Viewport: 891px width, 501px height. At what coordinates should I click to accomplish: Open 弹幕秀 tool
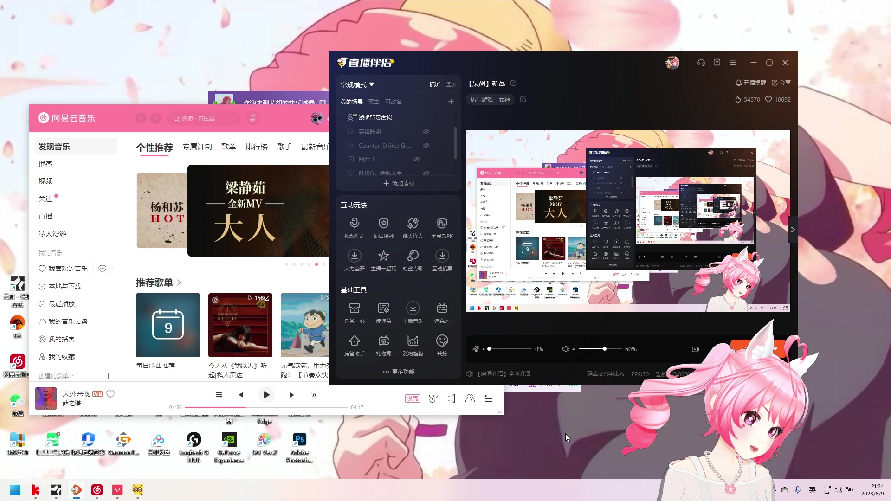(x=442, y=313)
